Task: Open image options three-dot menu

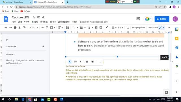Action: [100, 62]
